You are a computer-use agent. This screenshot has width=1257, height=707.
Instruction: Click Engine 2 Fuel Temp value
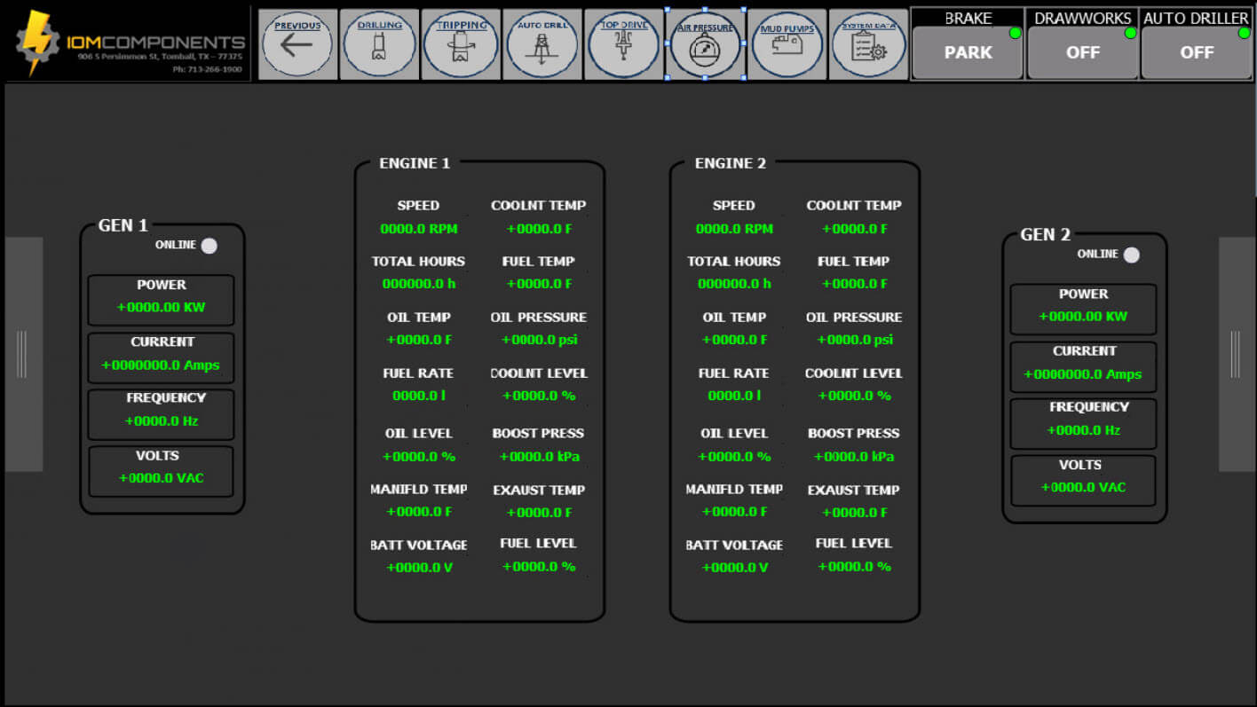(854, 284)
